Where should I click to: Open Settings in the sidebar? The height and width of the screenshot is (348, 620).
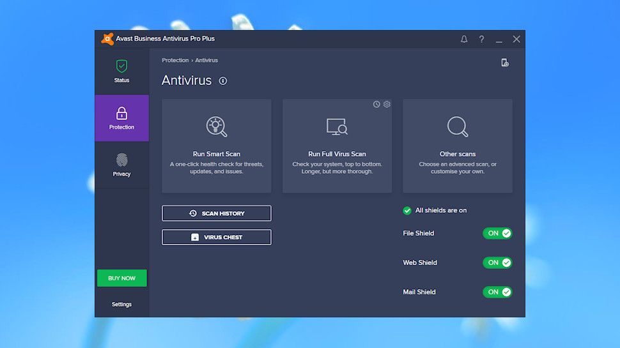[121, 304]
